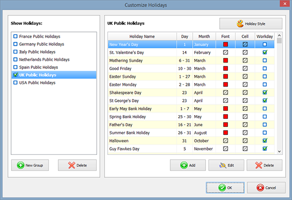Click the holiday table scroll down arrow
This screenshot has width=292, height=200.
click(x=279, y=151)
